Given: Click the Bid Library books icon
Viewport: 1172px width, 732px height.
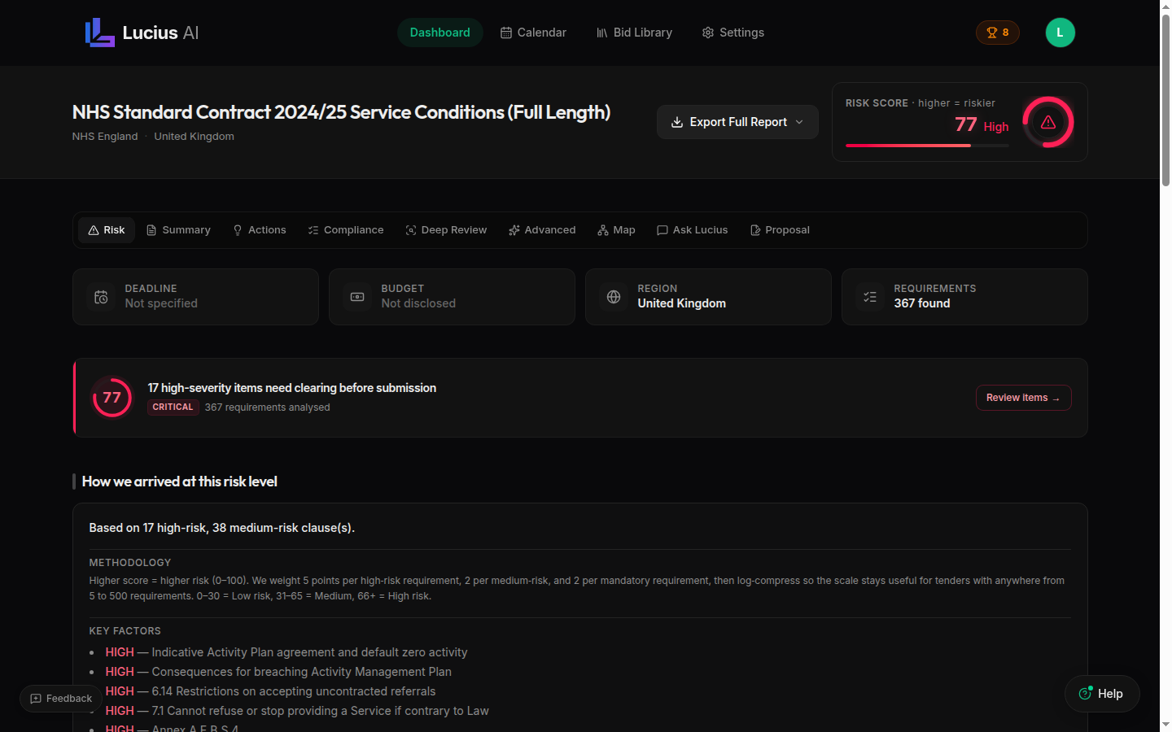Looking at the screenshot, I should coord(602,33).
